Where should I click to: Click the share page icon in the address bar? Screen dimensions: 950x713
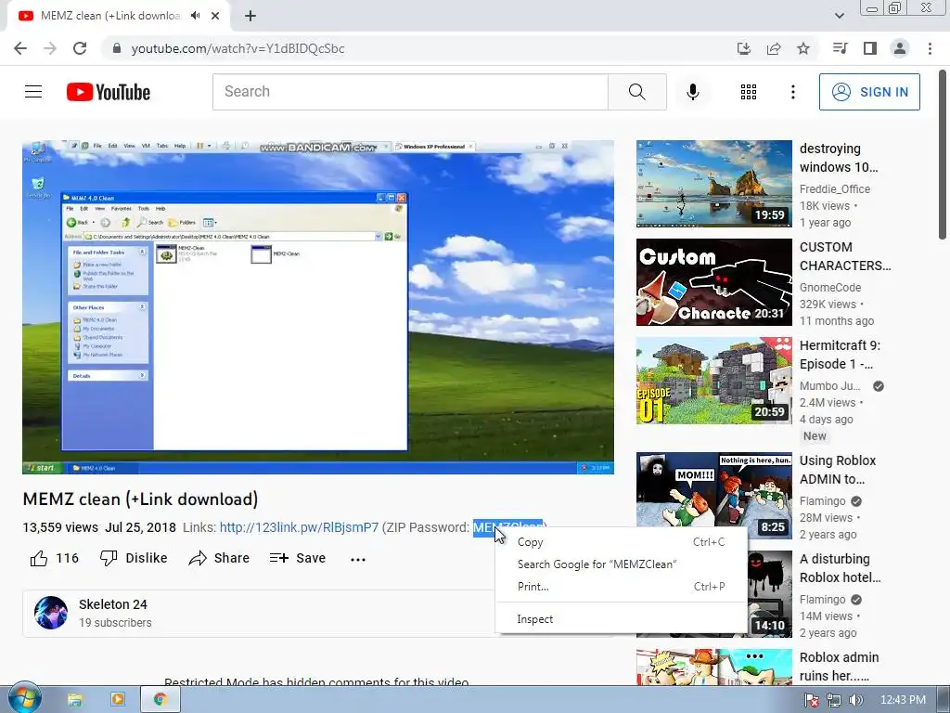[x=774, y=48]
